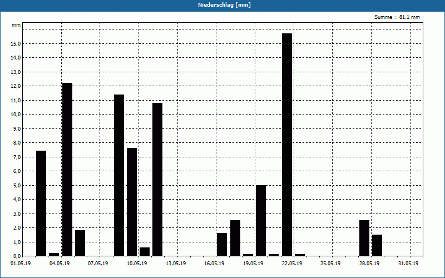Click the 28.05.19 date label
This screenshot has width=445, height=278.
click(x=369, y=264)
